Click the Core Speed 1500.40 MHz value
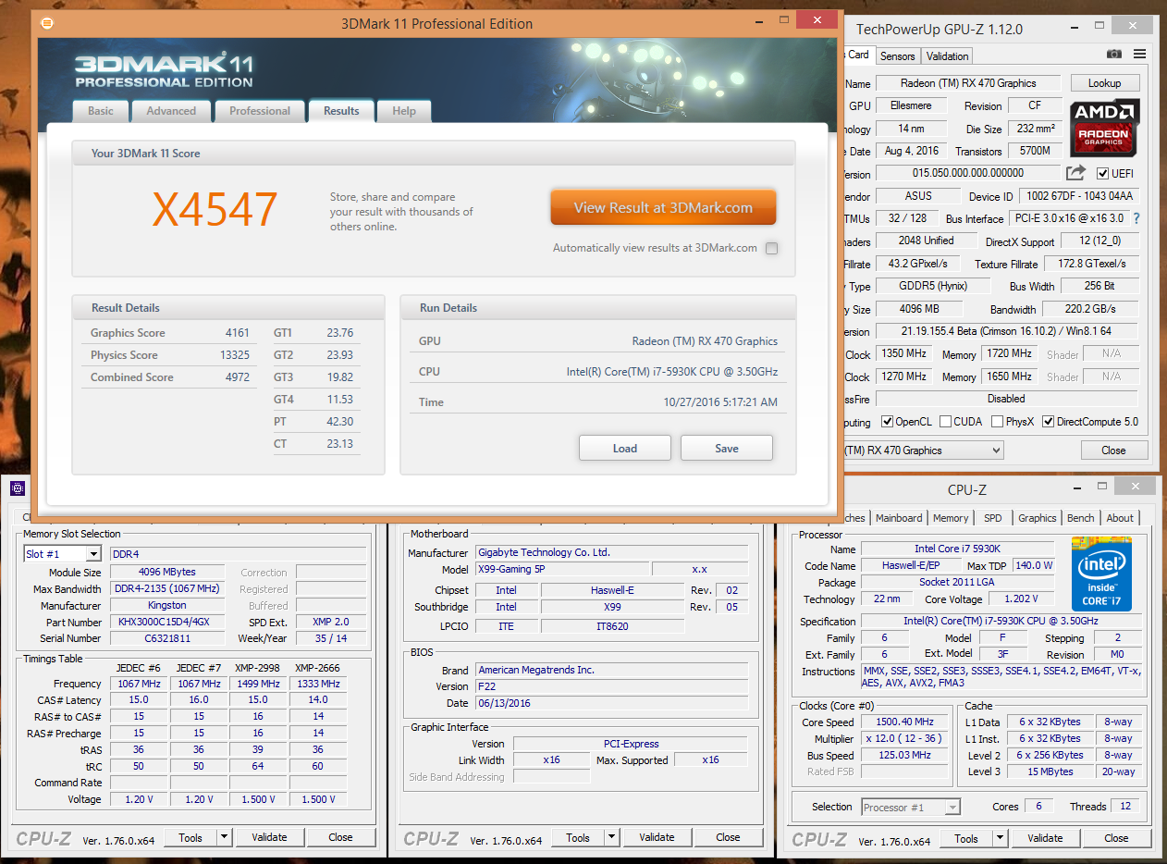1167x864 pixels. (x=906, y=722)
